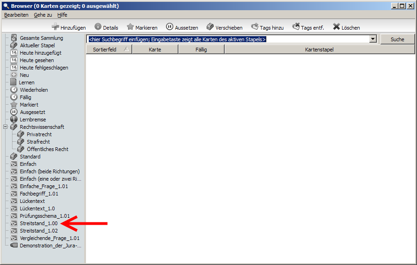
Task: Open the Gehe zu menu
Action: (x=43, y=15)
